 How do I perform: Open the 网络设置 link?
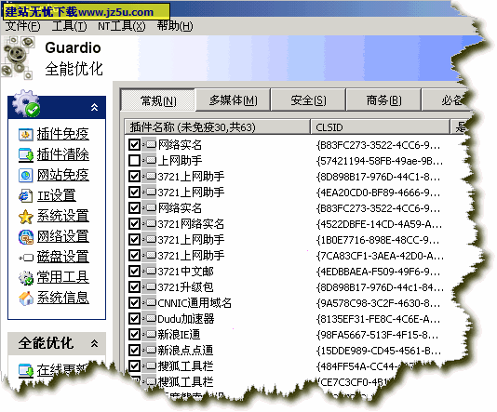[x=62, y=236]
